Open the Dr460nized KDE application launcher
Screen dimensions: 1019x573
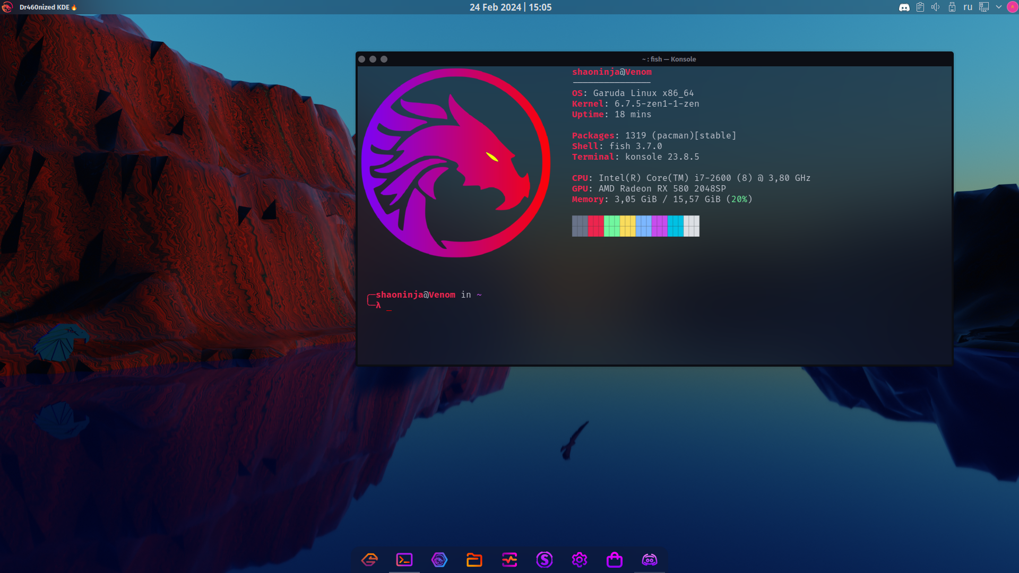[7, 7]
